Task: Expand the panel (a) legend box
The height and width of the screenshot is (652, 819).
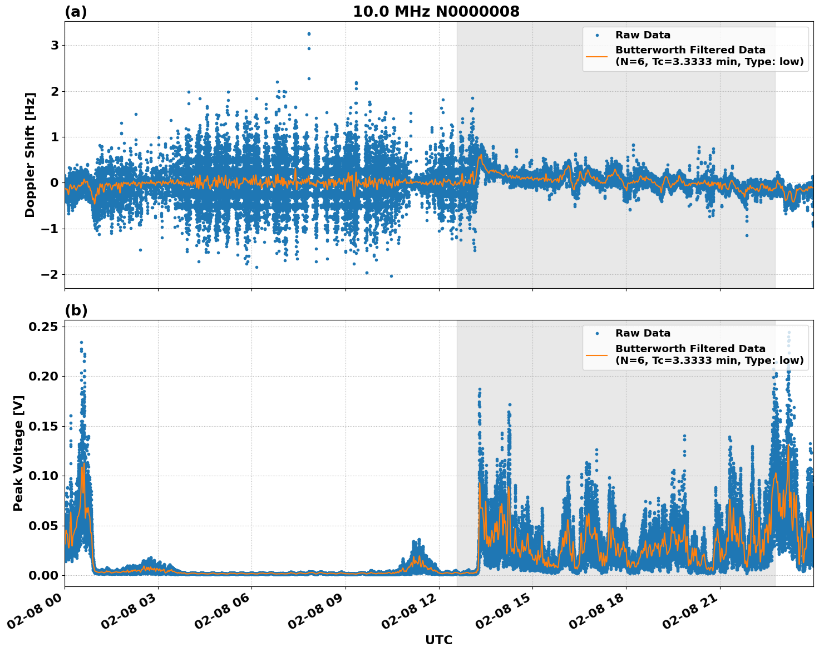Action: point(695,50)
